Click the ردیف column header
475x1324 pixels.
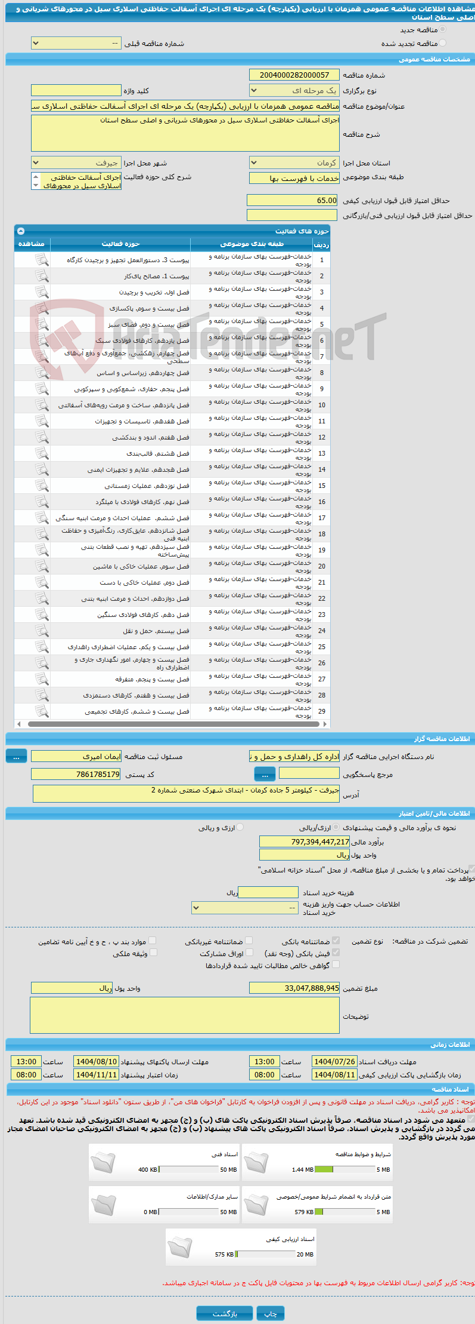tap(321, 244)
